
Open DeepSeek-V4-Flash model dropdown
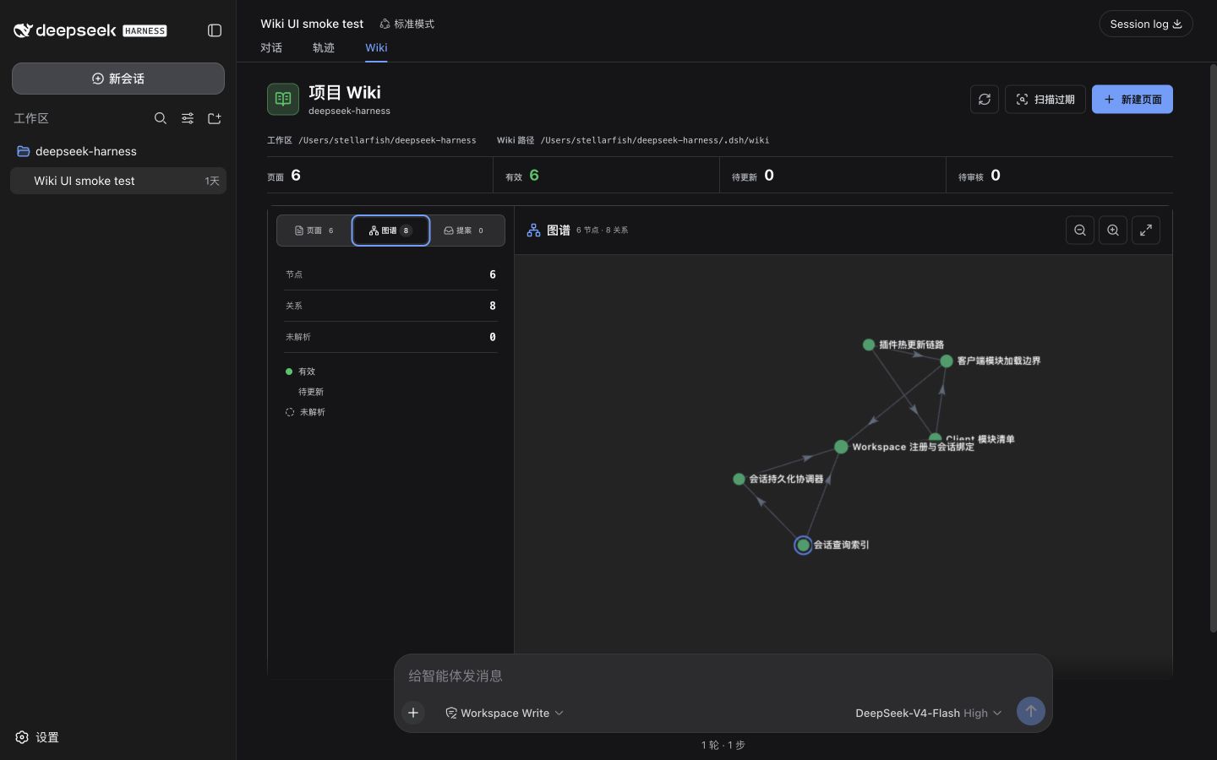[x=929, y=713]
